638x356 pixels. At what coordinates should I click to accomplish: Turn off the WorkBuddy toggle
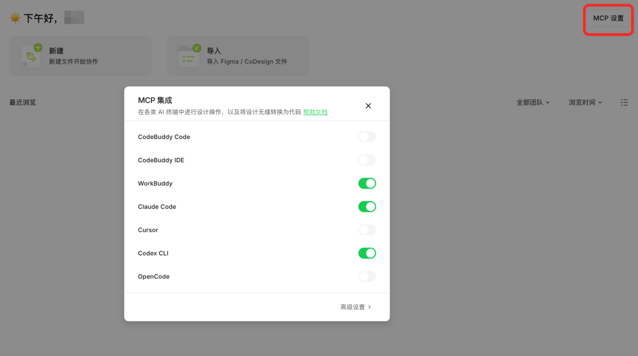(x=367, y=183)
